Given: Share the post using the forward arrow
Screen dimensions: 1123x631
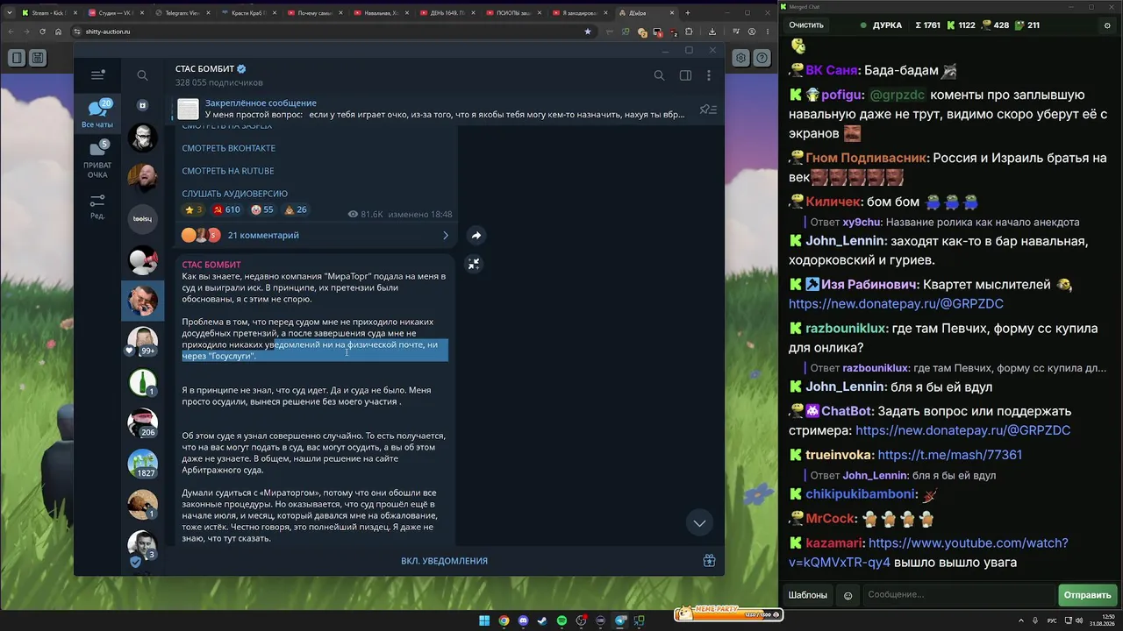Looking at the screenshot, I should tap(476, 235).
